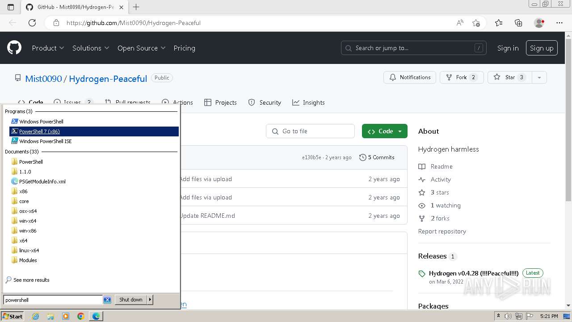View the 2 forks link

(x=434, y=218)
